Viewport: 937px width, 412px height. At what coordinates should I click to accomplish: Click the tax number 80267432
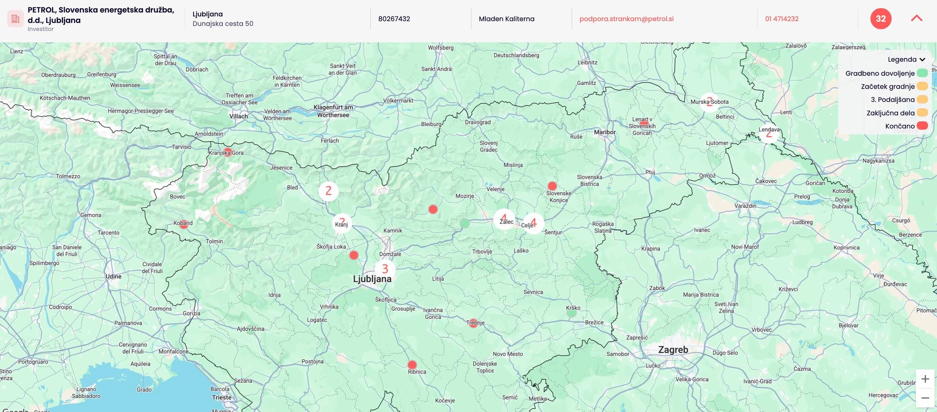[394, 19]
